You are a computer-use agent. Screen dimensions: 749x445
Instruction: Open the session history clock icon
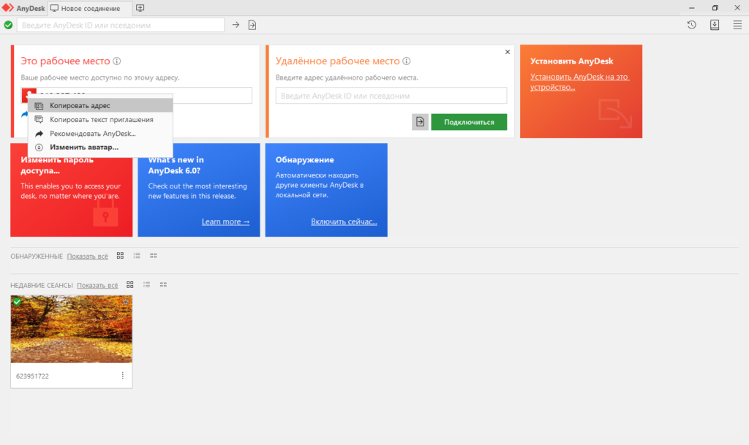point(691,25)
